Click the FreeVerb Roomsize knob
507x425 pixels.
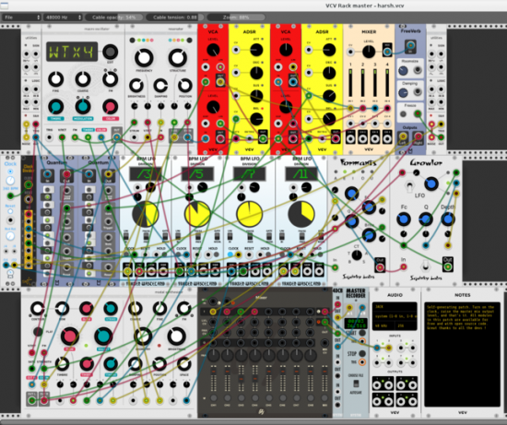click(403, 71)
